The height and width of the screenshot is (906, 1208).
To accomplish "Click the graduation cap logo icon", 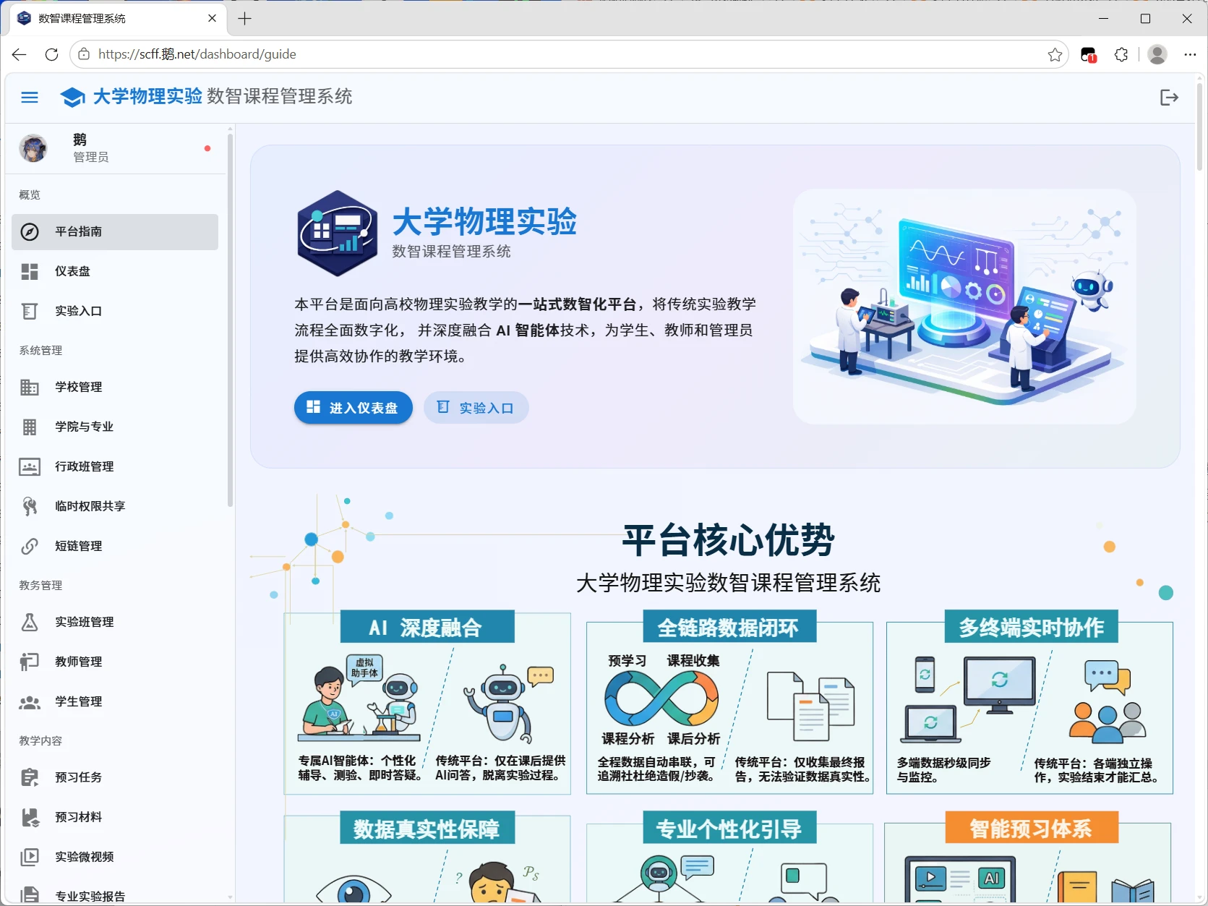I will pyautogui.click(x=72, y=97).
